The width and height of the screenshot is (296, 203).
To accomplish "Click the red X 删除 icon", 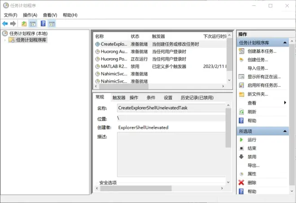I will (x=241, y=182).
